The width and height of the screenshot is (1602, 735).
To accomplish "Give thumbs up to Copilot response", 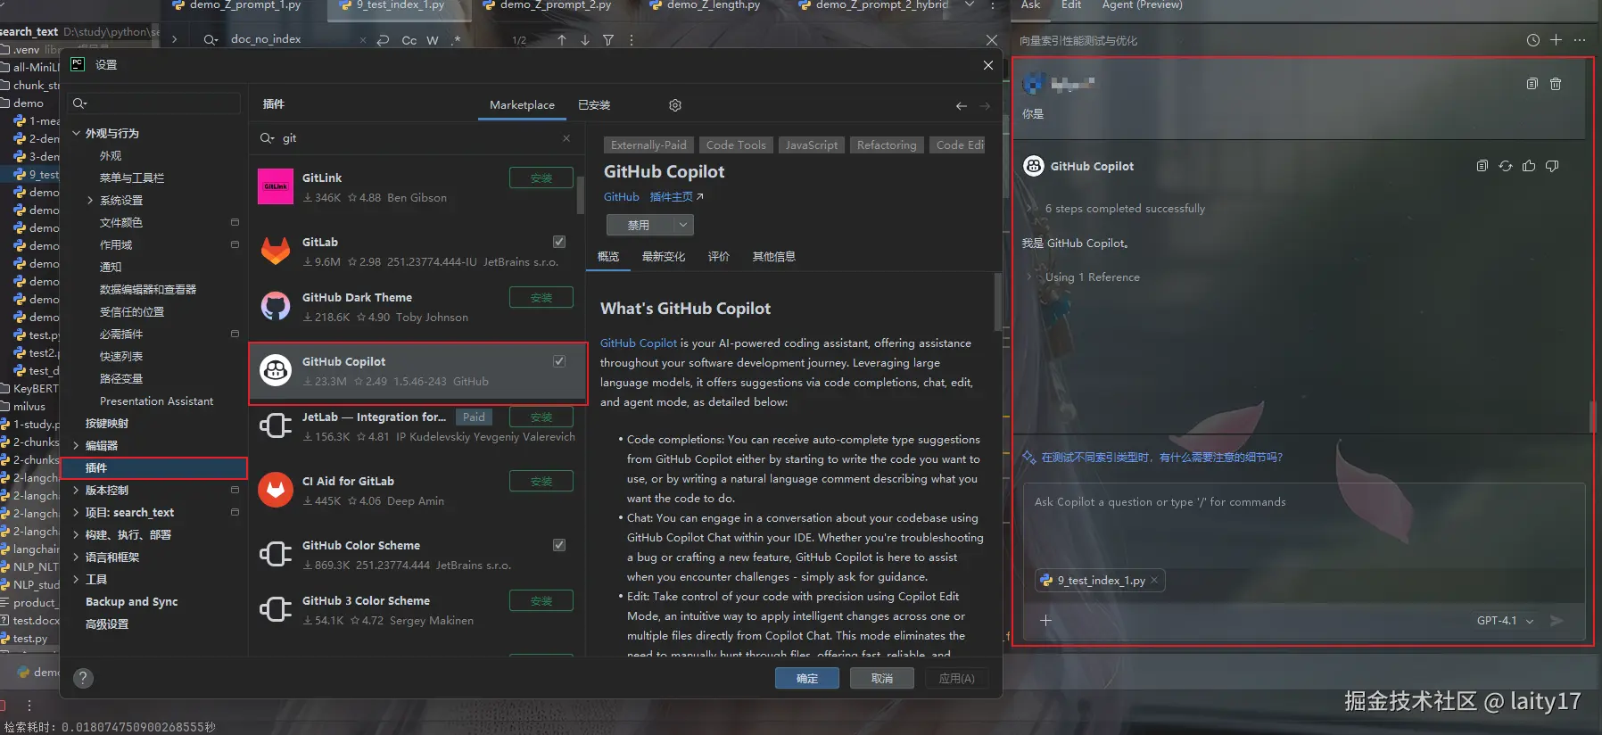I will pos(1529,166).
